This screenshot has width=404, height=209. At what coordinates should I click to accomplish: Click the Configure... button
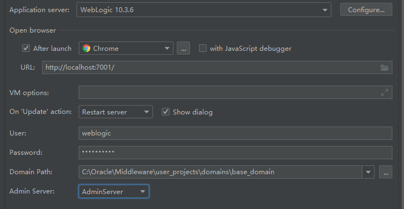366,10
